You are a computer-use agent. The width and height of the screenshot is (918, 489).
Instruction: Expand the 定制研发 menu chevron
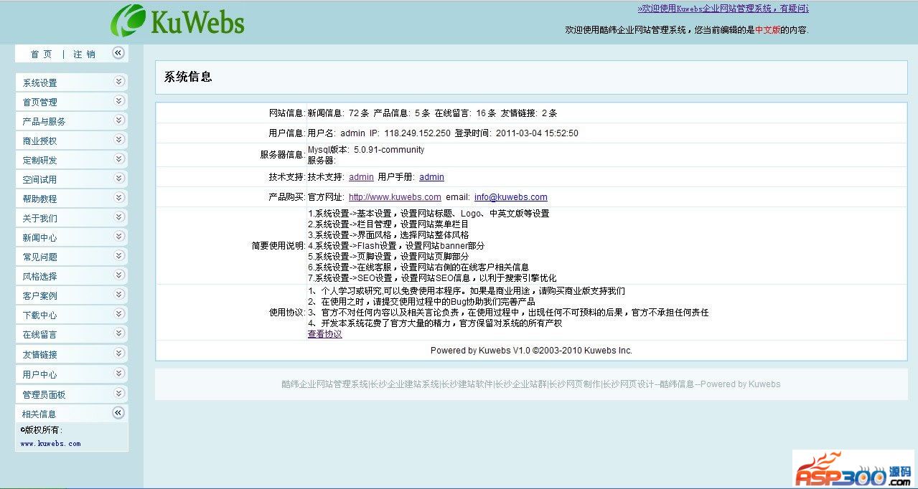[x=119, y=159]
